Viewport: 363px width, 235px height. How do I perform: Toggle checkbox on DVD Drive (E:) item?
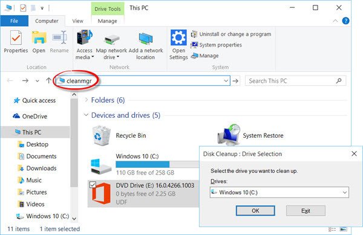click(93, 185)
